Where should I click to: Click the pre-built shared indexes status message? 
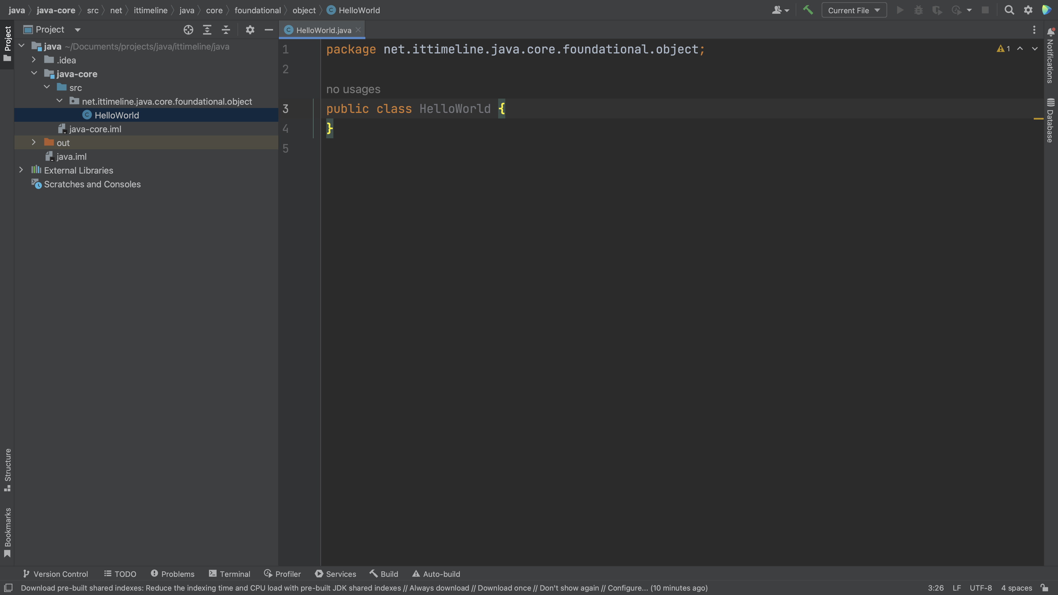364,588
